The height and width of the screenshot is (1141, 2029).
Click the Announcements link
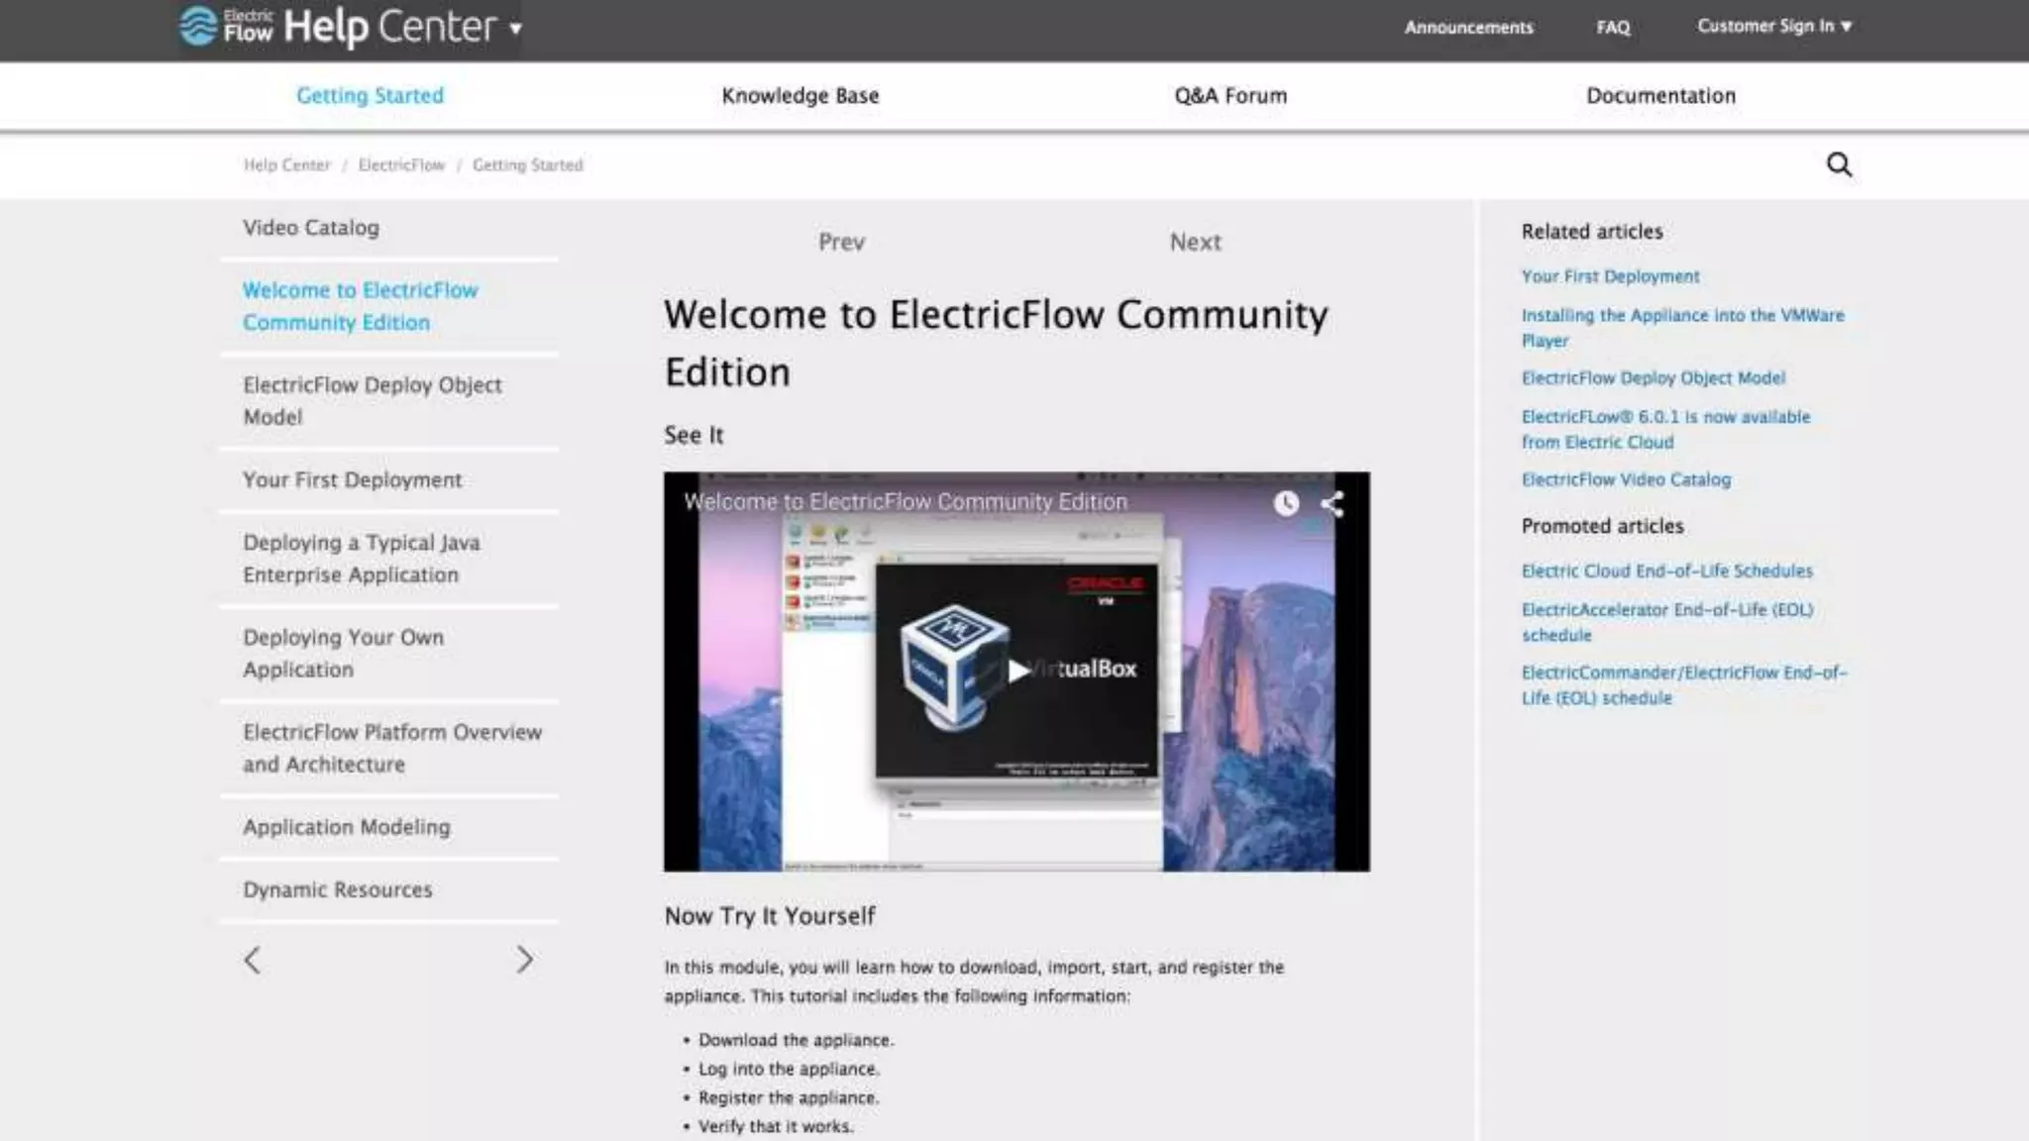point(1468,28)
